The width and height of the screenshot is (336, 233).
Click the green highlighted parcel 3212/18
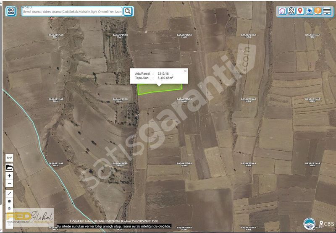(x=160, y=89)
